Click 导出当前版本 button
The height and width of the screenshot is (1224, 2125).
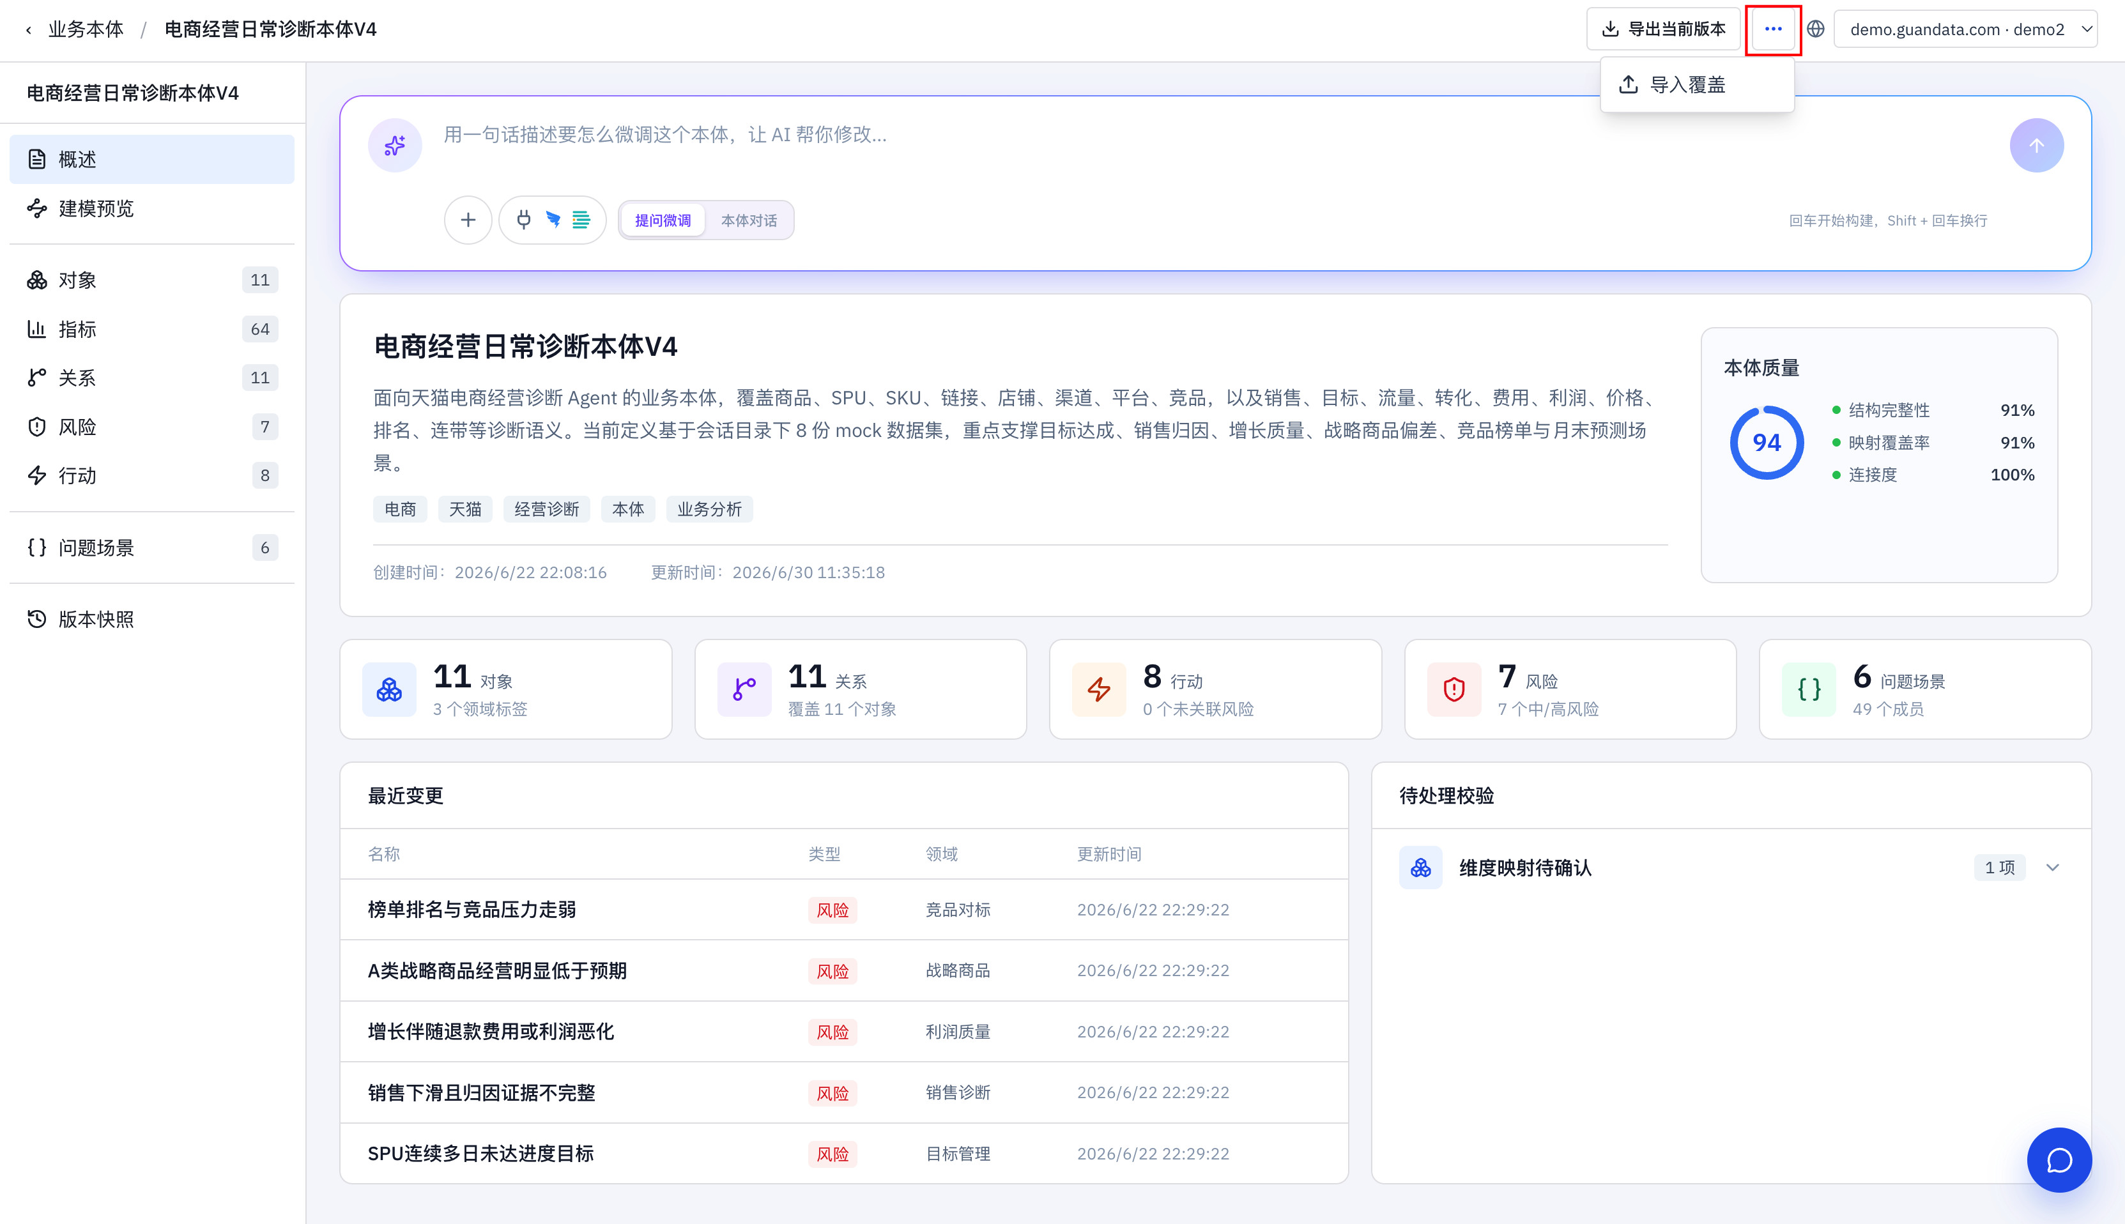click(x=1664, y=29)
